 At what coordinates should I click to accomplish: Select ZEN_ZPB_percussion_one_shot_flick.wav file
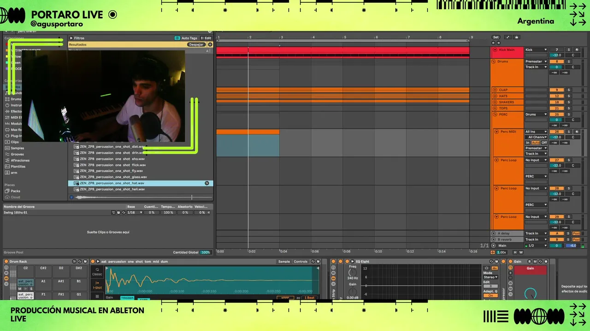tap(140, 165)
